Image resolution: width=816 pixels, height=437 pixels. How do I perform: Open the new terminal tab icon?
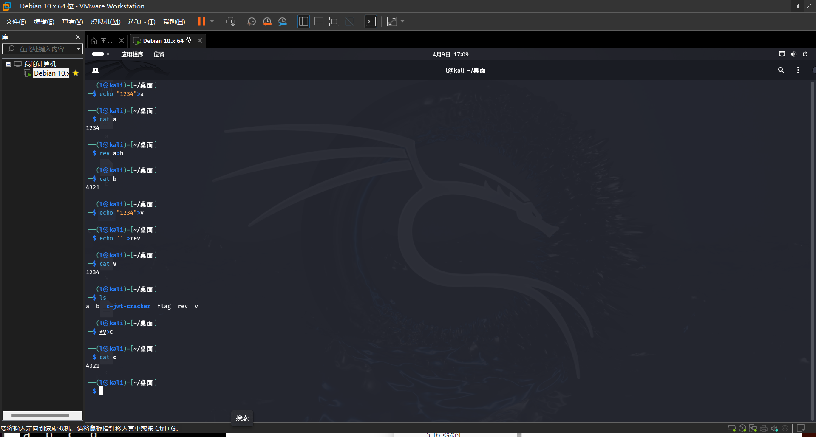[95, 70]
